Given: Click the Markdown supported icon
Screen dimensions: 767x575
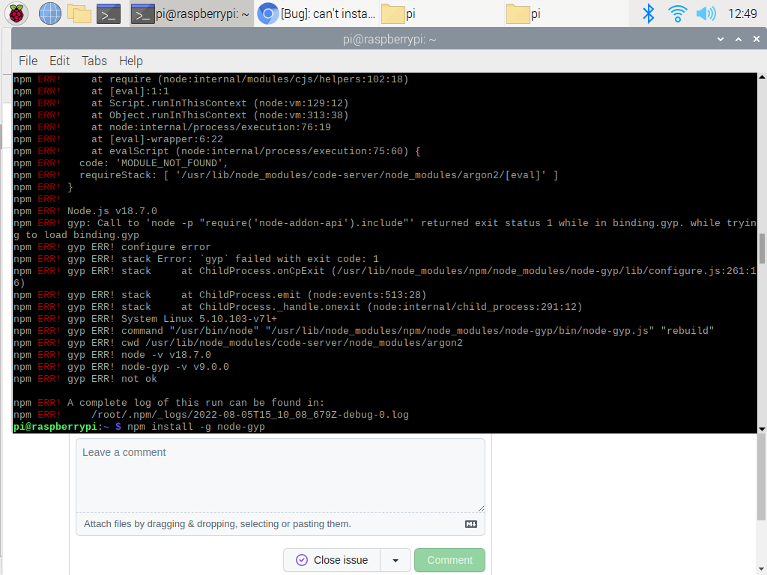Looking at the screenshot, I should pyautogui.click(x=471, y=524).
